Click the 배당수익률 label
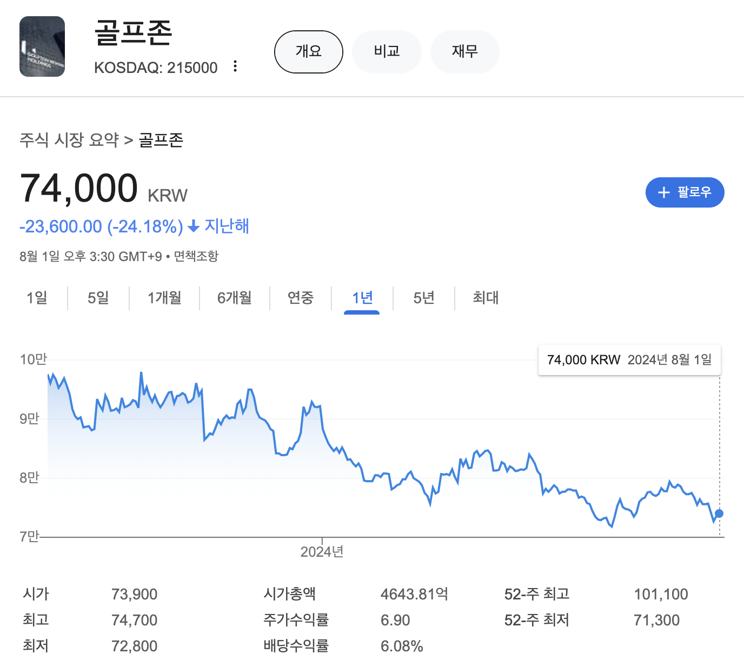 (296, 646)
